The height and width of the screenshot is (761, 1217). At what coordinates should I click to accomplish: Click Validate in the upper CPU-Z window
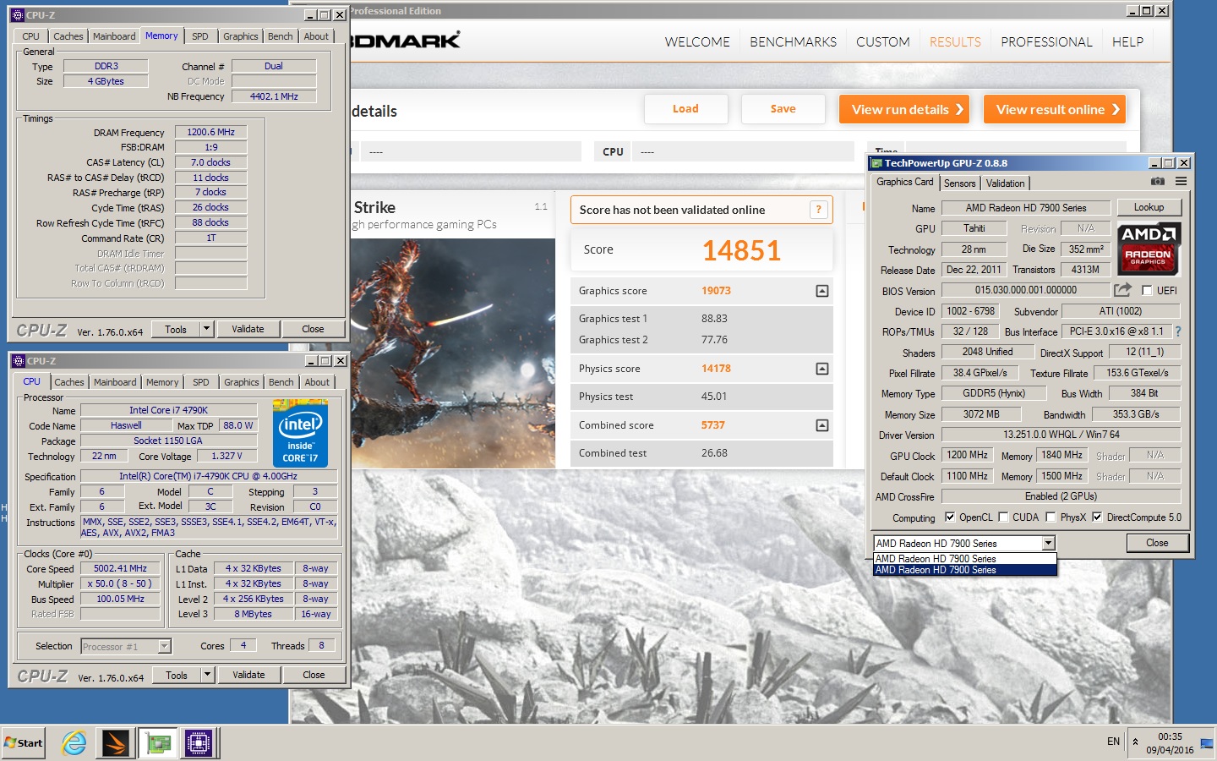point(248,329)
